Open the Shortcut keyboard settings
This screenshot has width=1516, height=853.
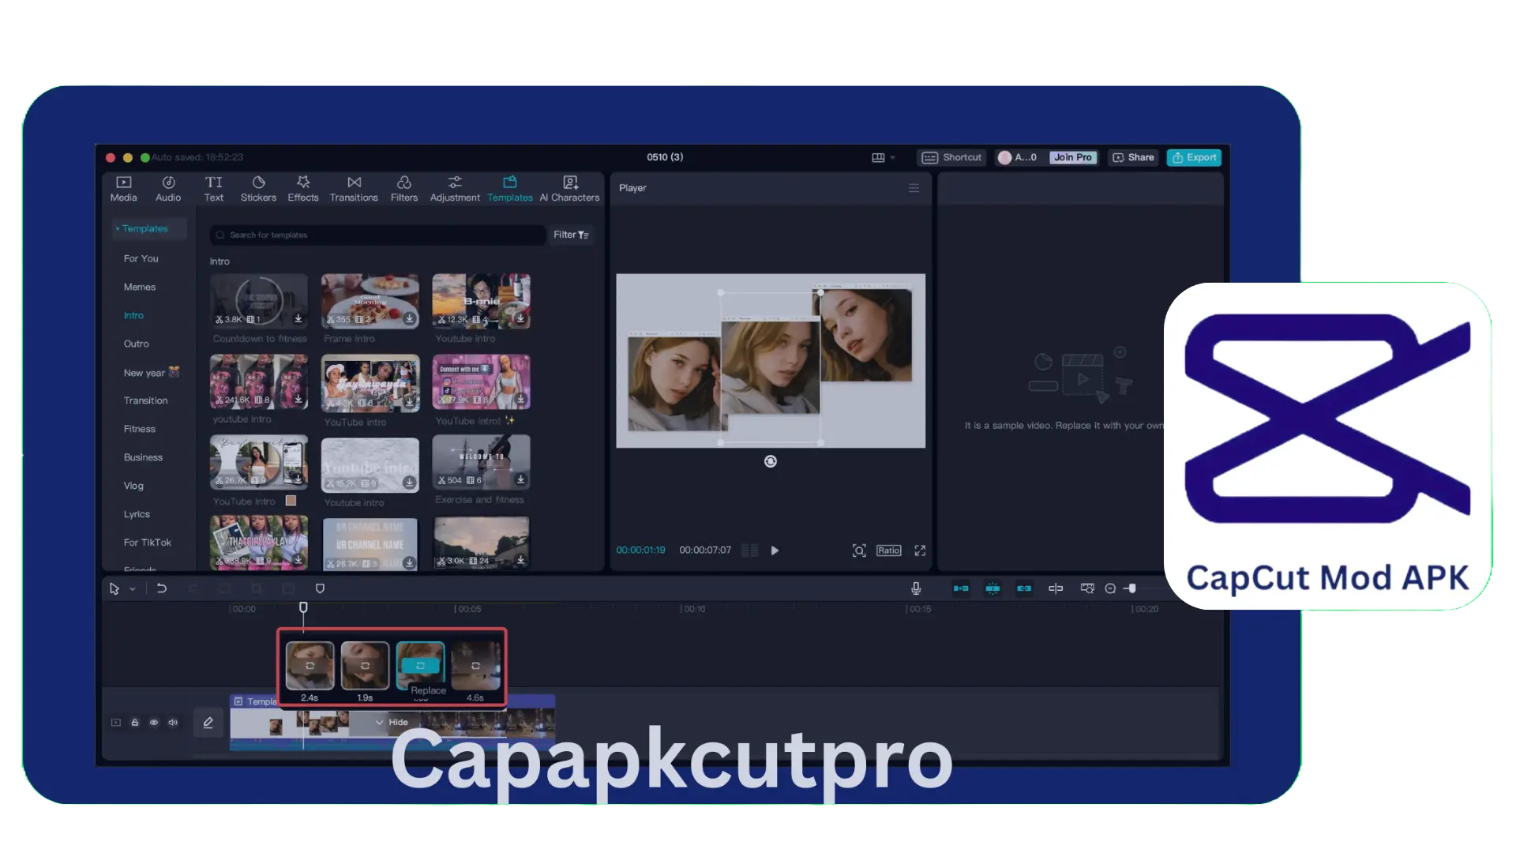(951, 157)
